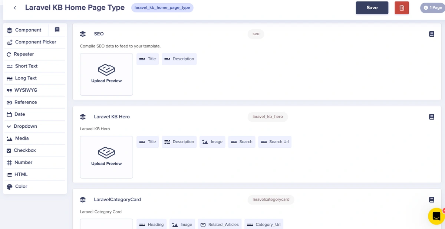445x229 pixels.
Task: Click Laravel KB Hero section book icon
Action: point(431,117)
